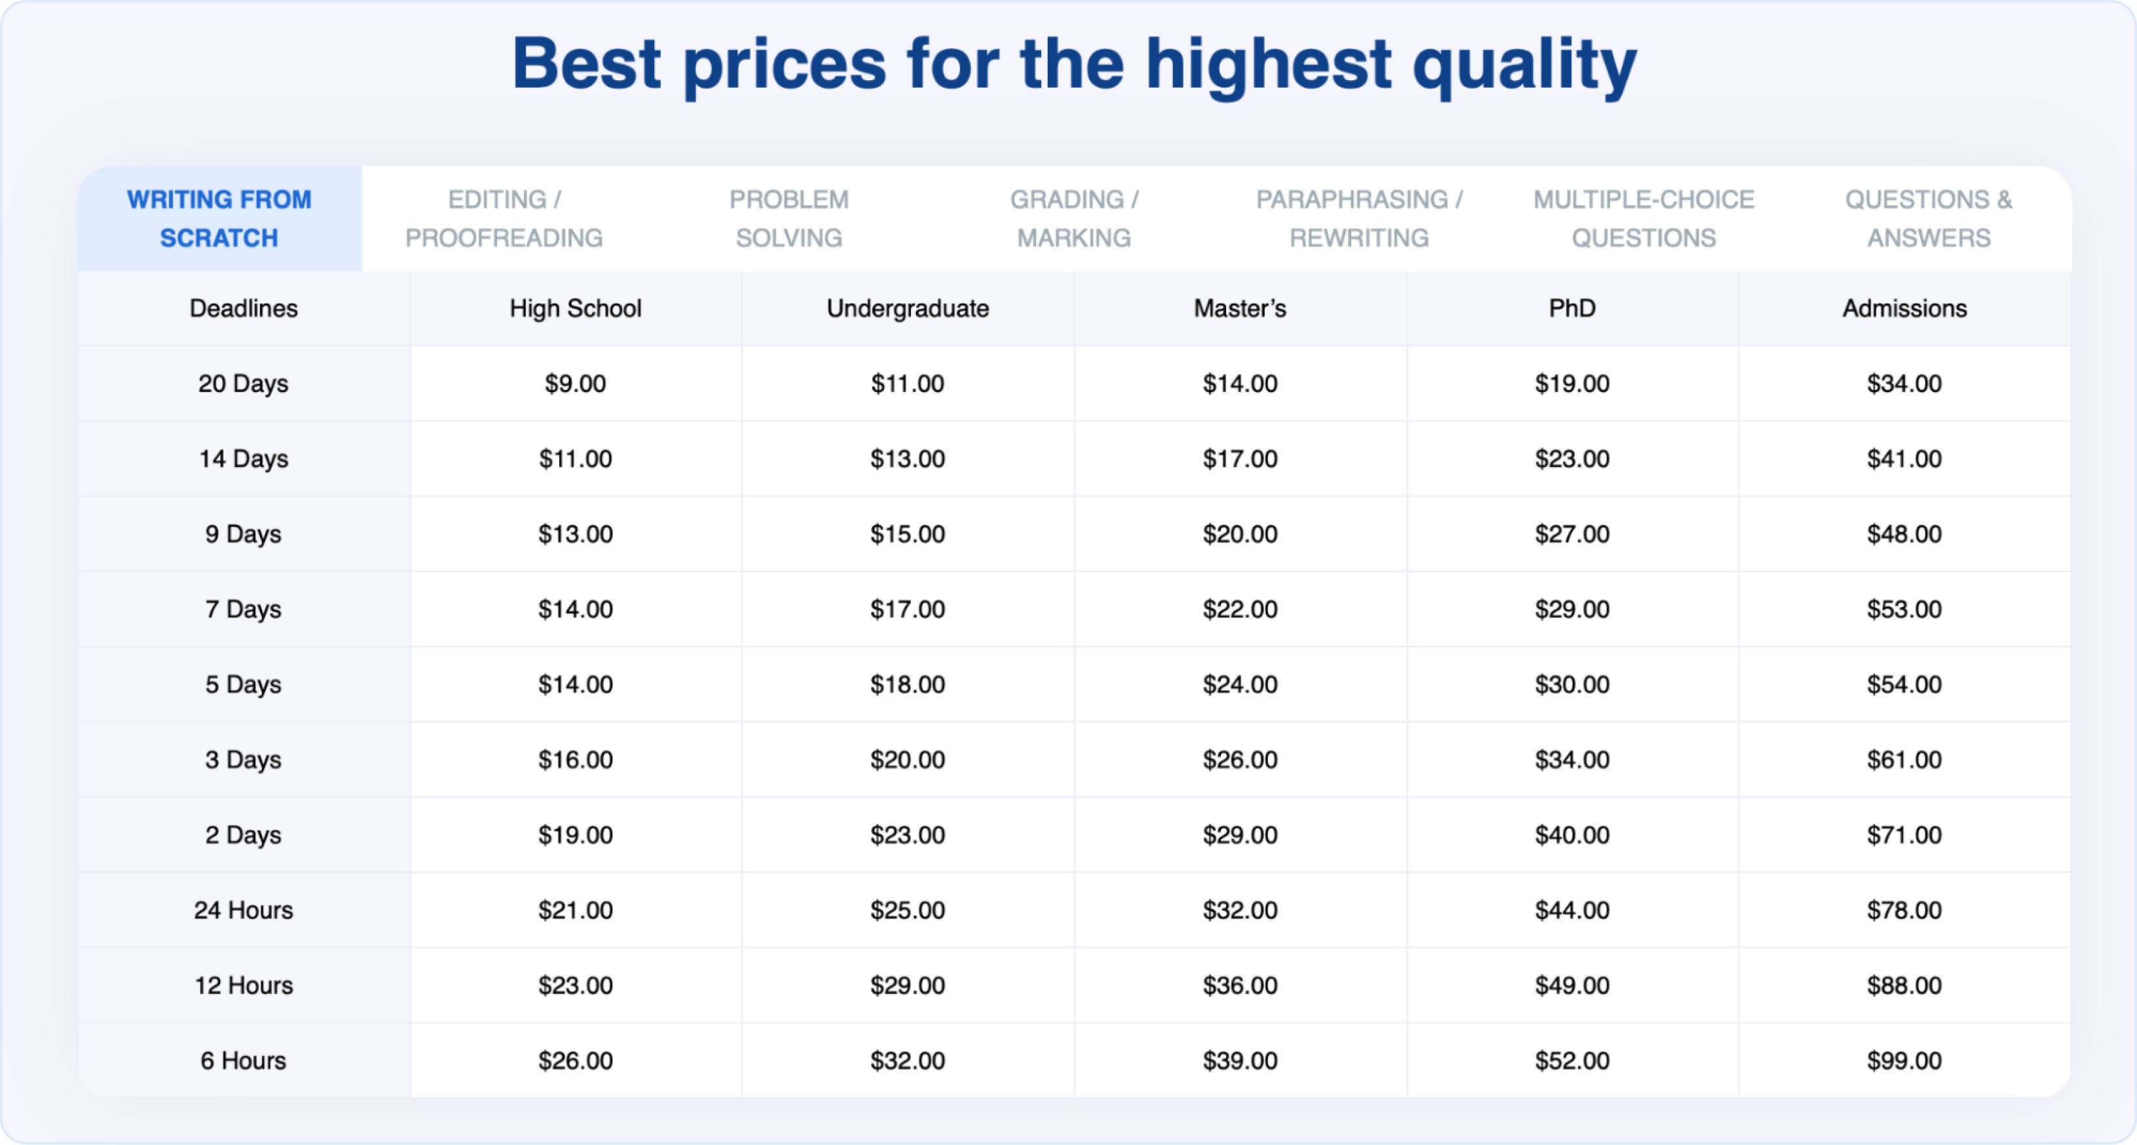Click the $99.00 Admissions price

1904,1060
